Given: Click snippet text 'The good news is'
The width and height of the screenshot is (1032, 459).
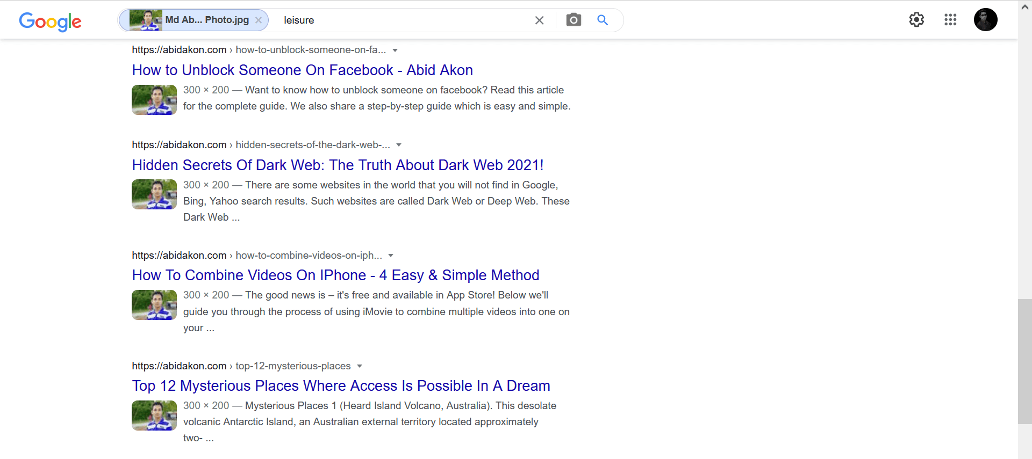Looking at the screenshot, I should point(285,295).
